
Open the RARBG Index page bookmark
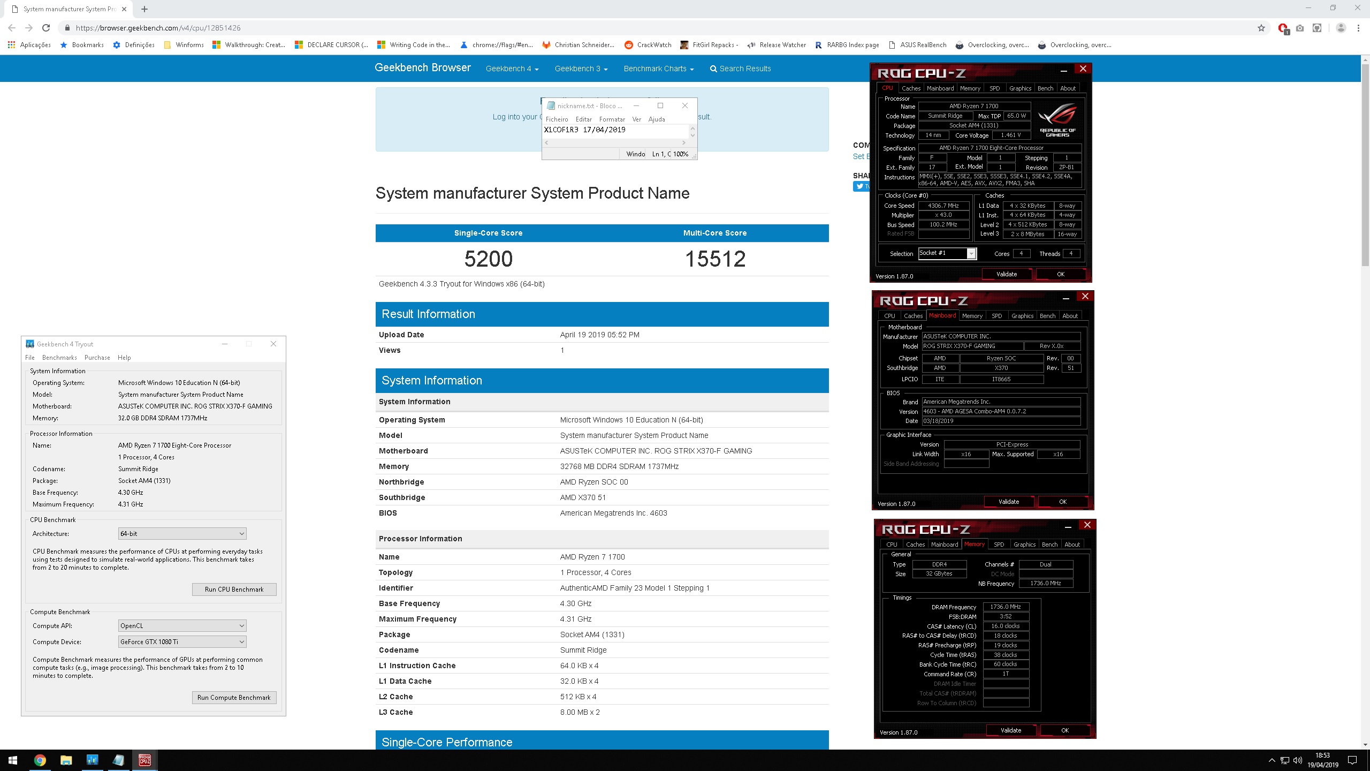click(847, 45)
